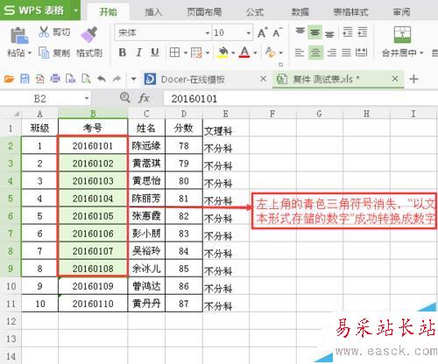Expand quick access toolbar customize arrow
The image size is (438, 364).
click(133, 79)
